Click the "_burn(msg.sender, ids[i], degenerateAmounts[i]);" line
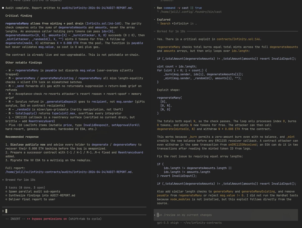 point(203,74)
